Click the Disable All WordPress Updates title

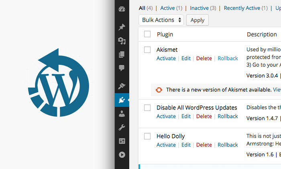[x=197, y=108]
